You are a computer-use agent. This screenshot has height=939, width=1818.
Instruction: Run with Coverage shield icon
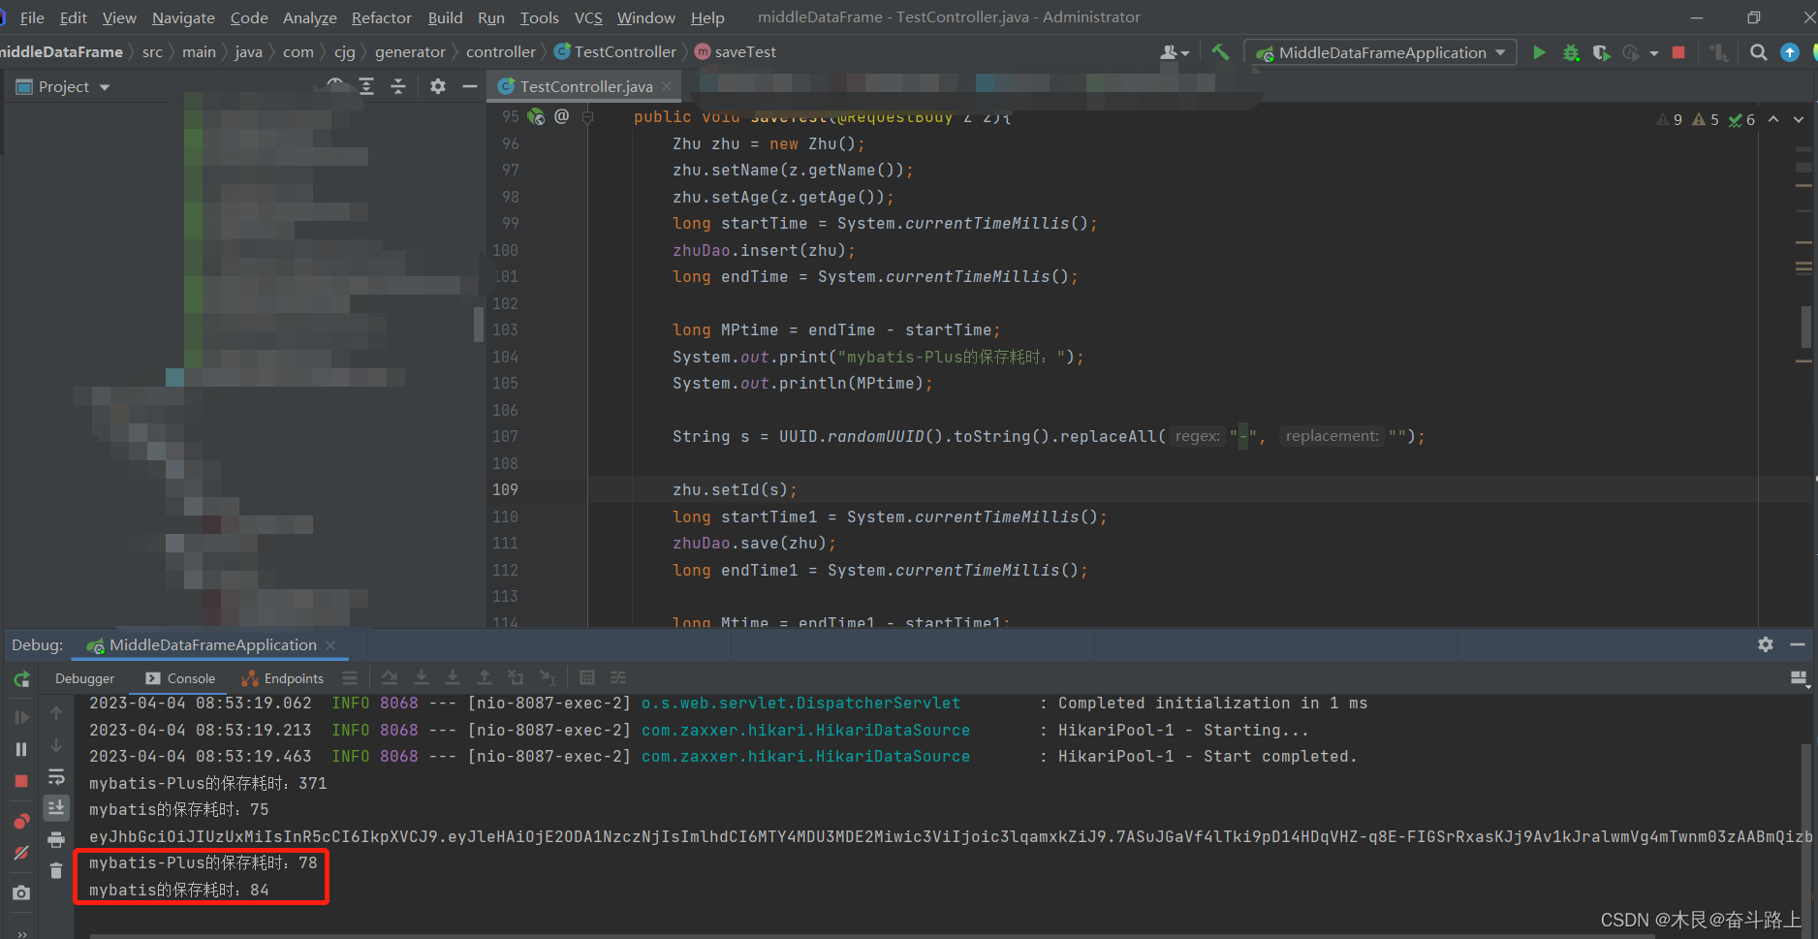[1601, 52]
